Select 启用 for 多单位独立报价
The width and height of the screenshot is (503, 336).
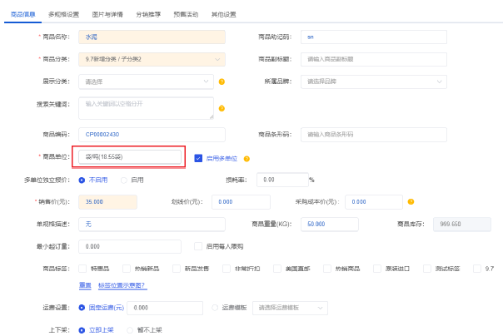tap(125, 179)
